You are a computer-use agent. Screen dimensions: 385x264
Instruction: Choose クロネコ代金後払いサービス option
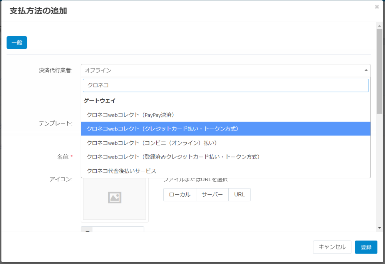click(x=225, y=171)
